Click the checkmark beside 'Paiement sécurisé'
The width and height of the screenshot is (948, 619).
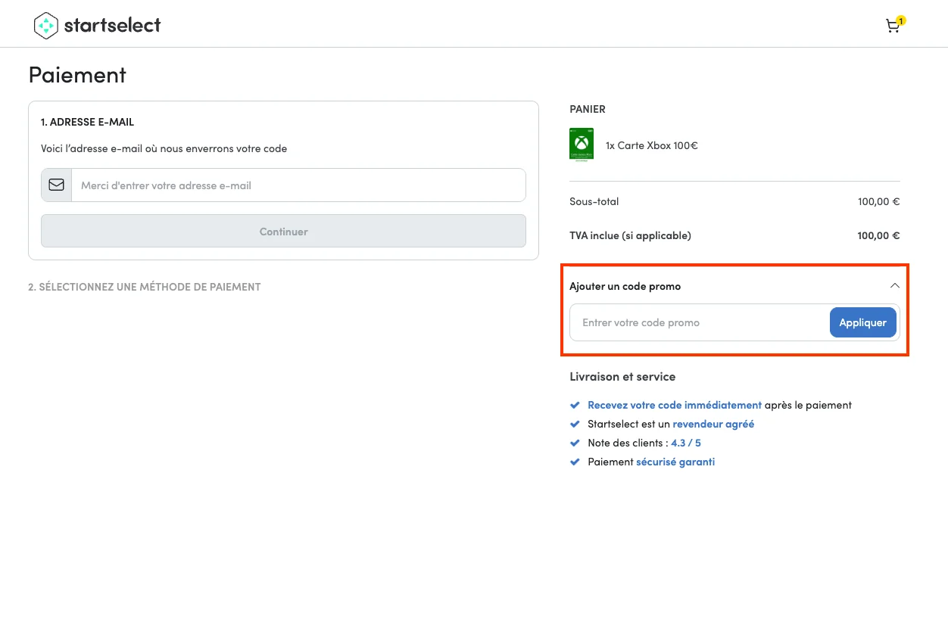coord(575,461)
